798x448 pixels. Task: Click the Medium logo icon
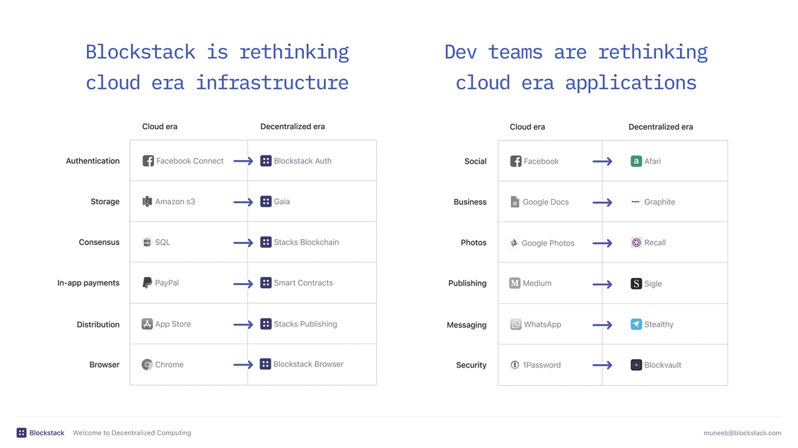click(x=515, y=284)
